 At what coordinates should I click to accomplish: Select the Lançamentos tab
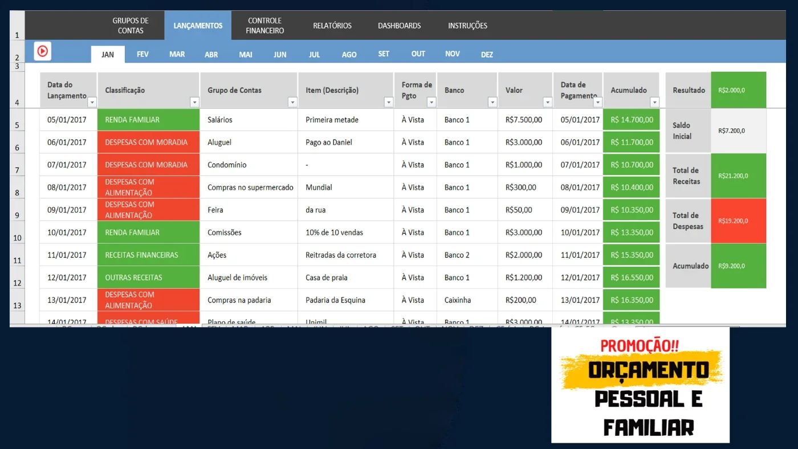[x=198, y=26]
